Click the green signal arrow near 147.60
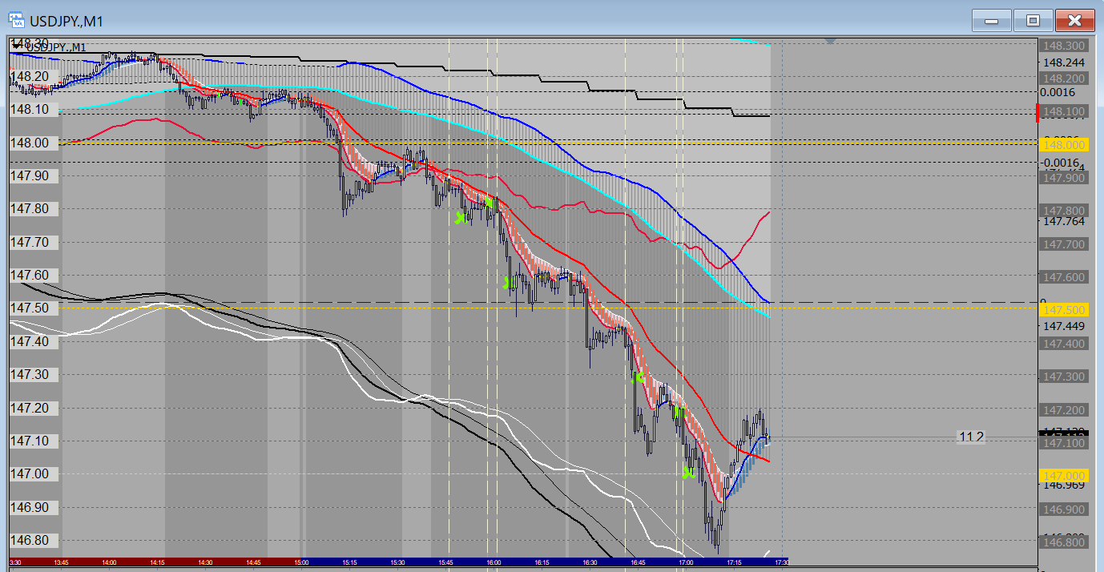This screenshot has width=1104, height=572. coord(507,282)
